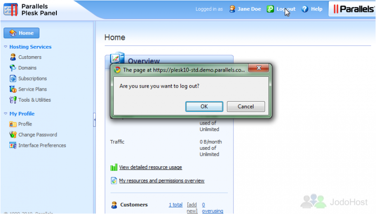Click the 1 total customers link
This screenshot has height=214, width=376.
tap(175, 205)
